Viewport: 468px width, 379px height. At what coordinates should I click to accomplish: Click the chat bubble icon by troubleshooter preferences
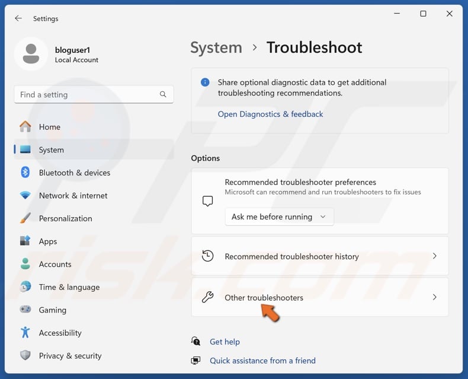tap(207, 201)
